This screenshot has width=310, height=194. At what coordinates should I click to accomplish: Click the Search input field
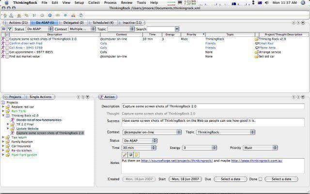(x=161, y=29)
